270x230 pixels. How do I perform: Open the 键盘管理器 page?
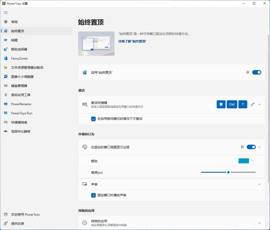(x=36, y=86)
